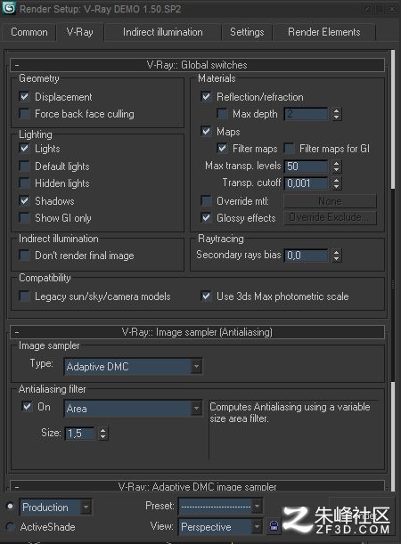Click the antialiasing filter Size spinner arrows
This screenshot has height=544, width=401.
(102, 433)
